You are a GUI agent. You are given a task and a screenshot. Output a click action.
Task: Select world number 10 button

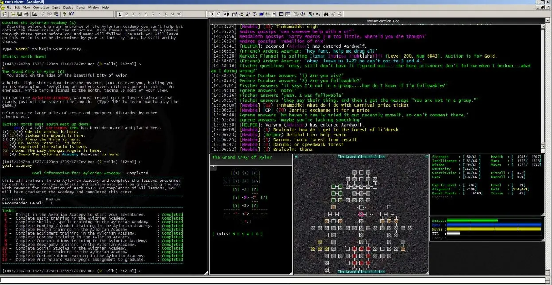179,14
